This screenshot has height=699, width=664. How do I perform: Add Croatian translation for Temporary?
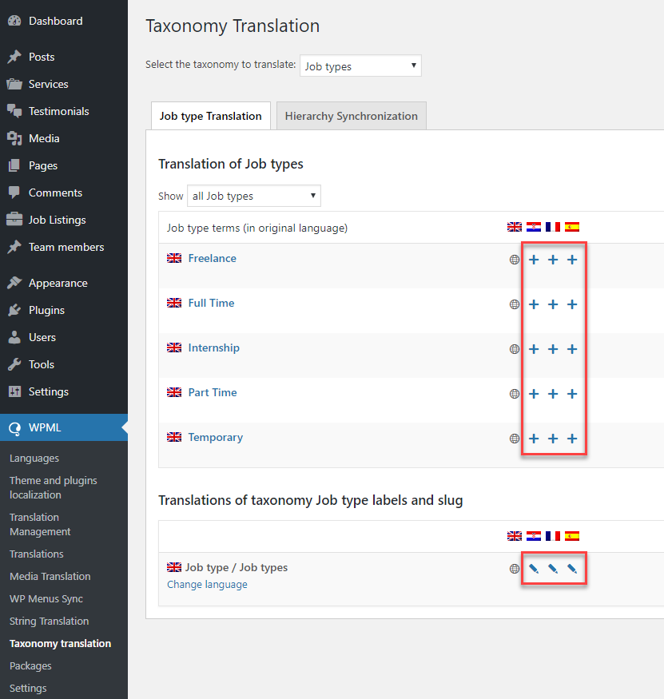click(533, 439)
